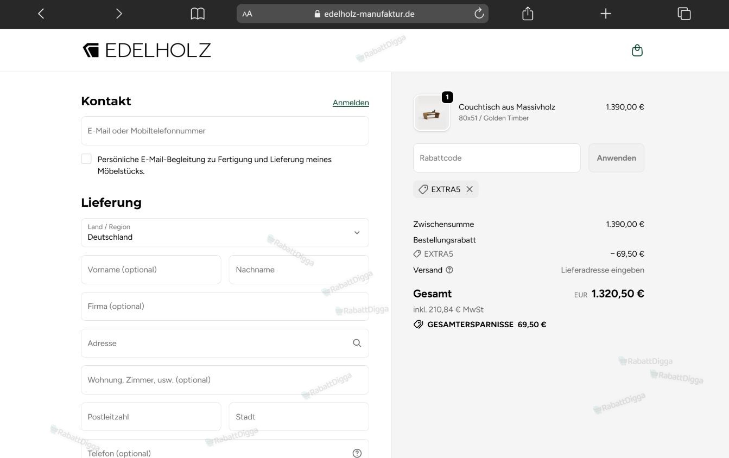Image resolution: width=729 pixels, height=458 pixels.
Task: Show all tabs with the tabs overview icon
Action: (x=684, y=14)
